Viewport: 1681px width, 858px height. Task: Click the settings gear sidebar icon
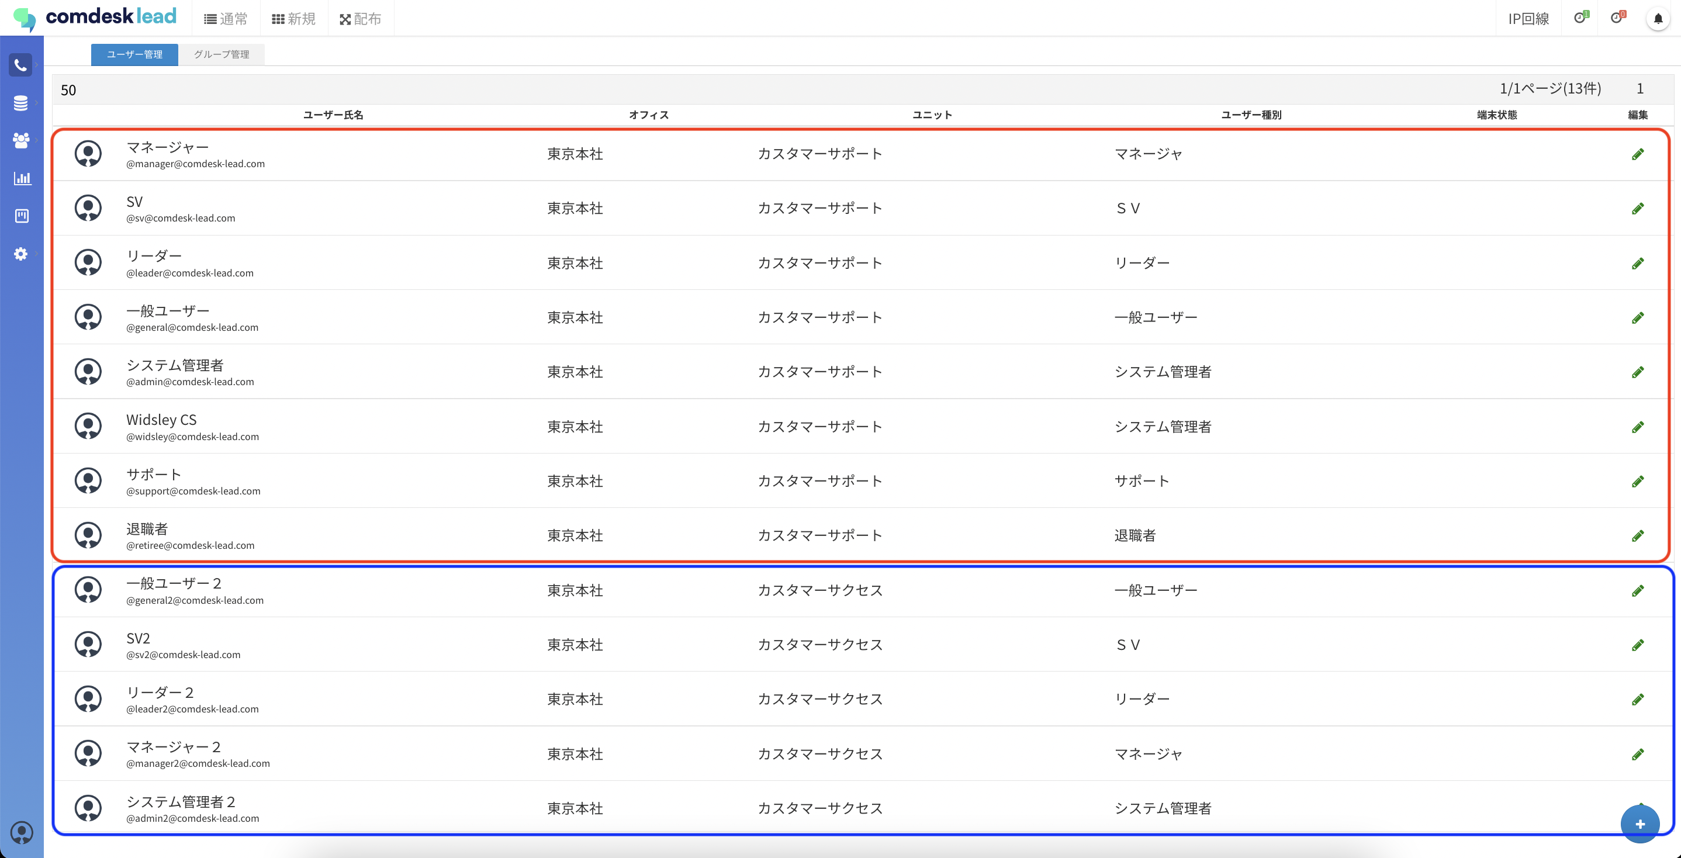(x=21, y=254)
